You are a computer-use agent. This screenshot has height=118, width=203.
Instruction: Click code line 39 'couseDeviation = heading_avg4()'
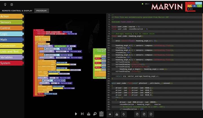[140, 105]
